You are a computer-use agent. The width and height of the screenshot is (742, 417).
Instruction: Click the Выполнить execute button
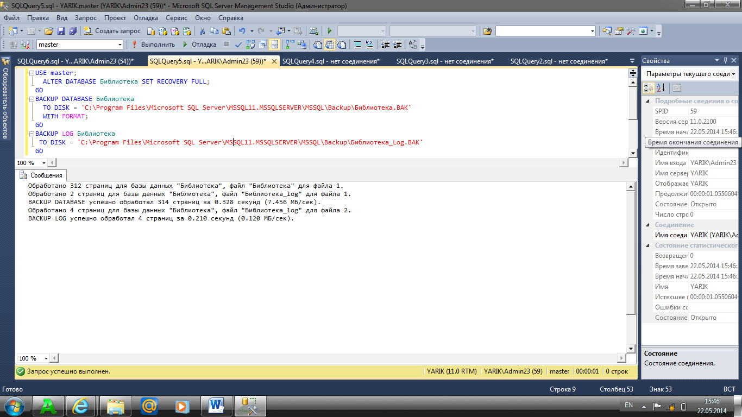click(154, 45)
